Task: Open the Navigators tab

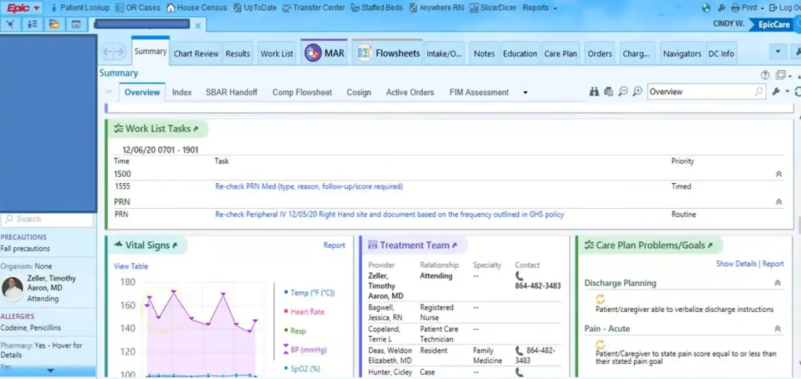Action: (x=682, y=54)
